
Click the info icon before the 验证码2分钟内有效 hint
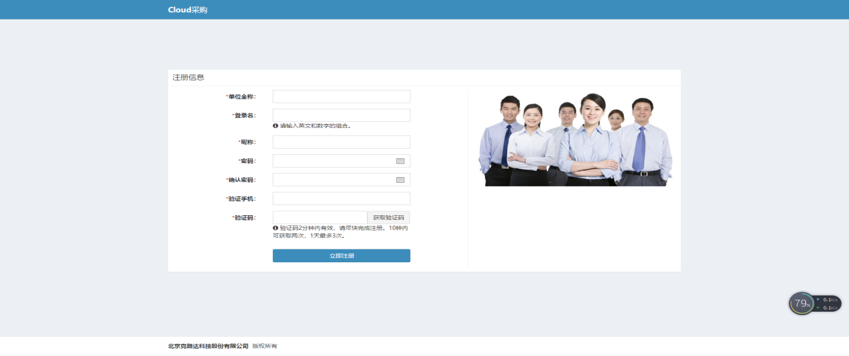275,228
